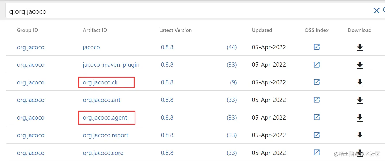Open version 0.8.8 of org.jacoco.report
This screenshot has height=162, width=385.
click(167, 135)
